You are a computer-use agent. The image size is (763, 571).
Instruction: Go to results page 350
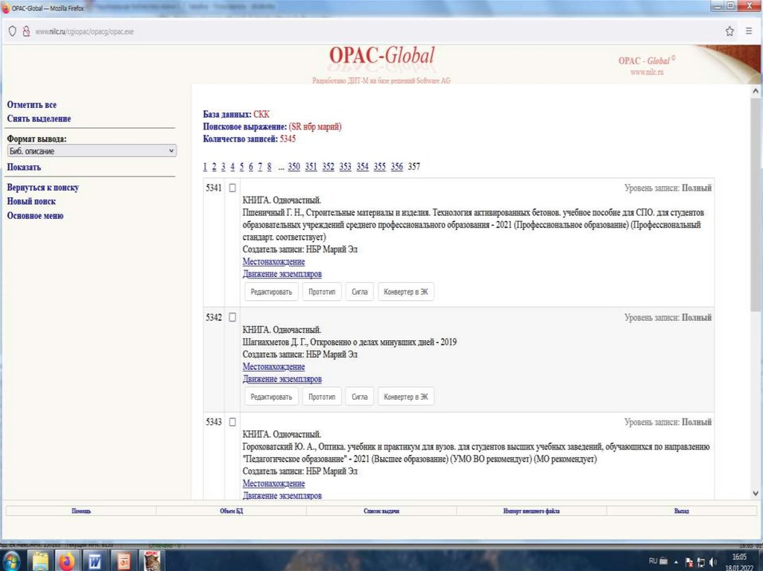pyautogui.click(x=294, y=166)
